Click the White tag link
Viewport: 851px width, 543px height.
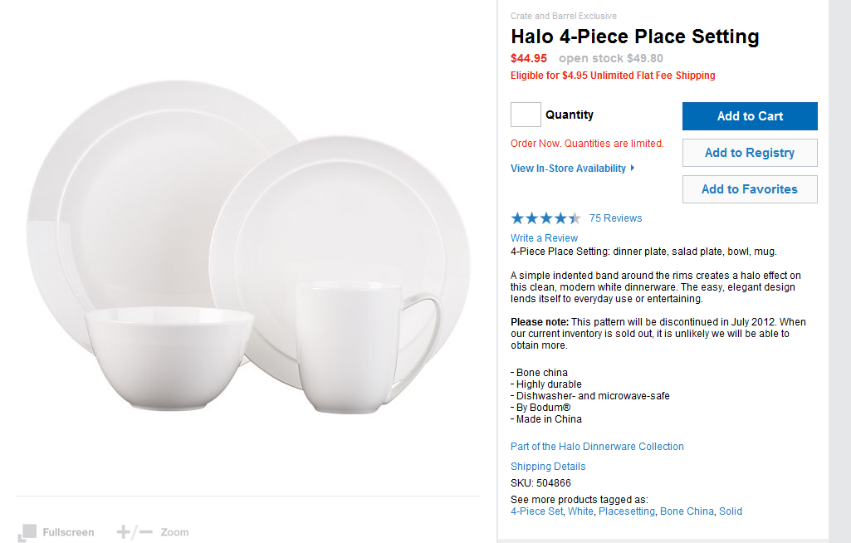pos(580,511)
